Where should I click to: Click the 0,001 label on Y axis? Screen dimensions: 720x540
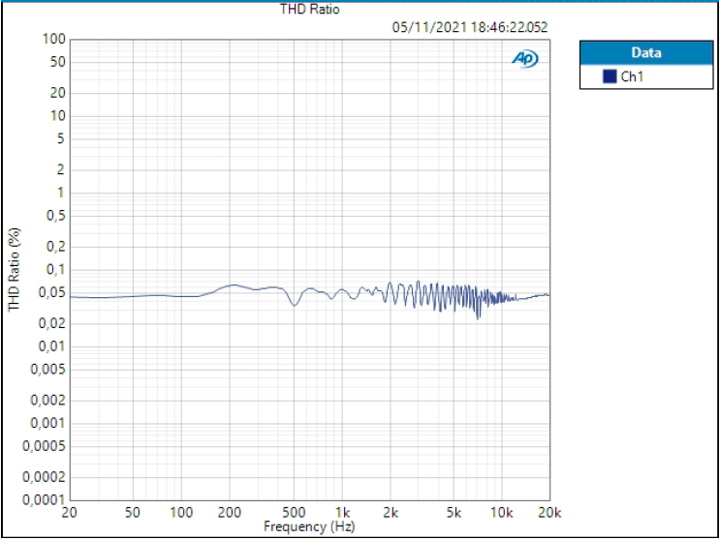point(47,423)
